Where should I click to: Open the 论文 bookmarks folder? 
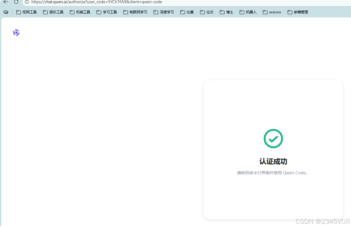tap(207, 12)
